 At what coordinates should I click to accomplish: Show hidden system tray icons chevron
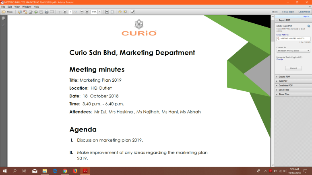(x=265, y=171)
